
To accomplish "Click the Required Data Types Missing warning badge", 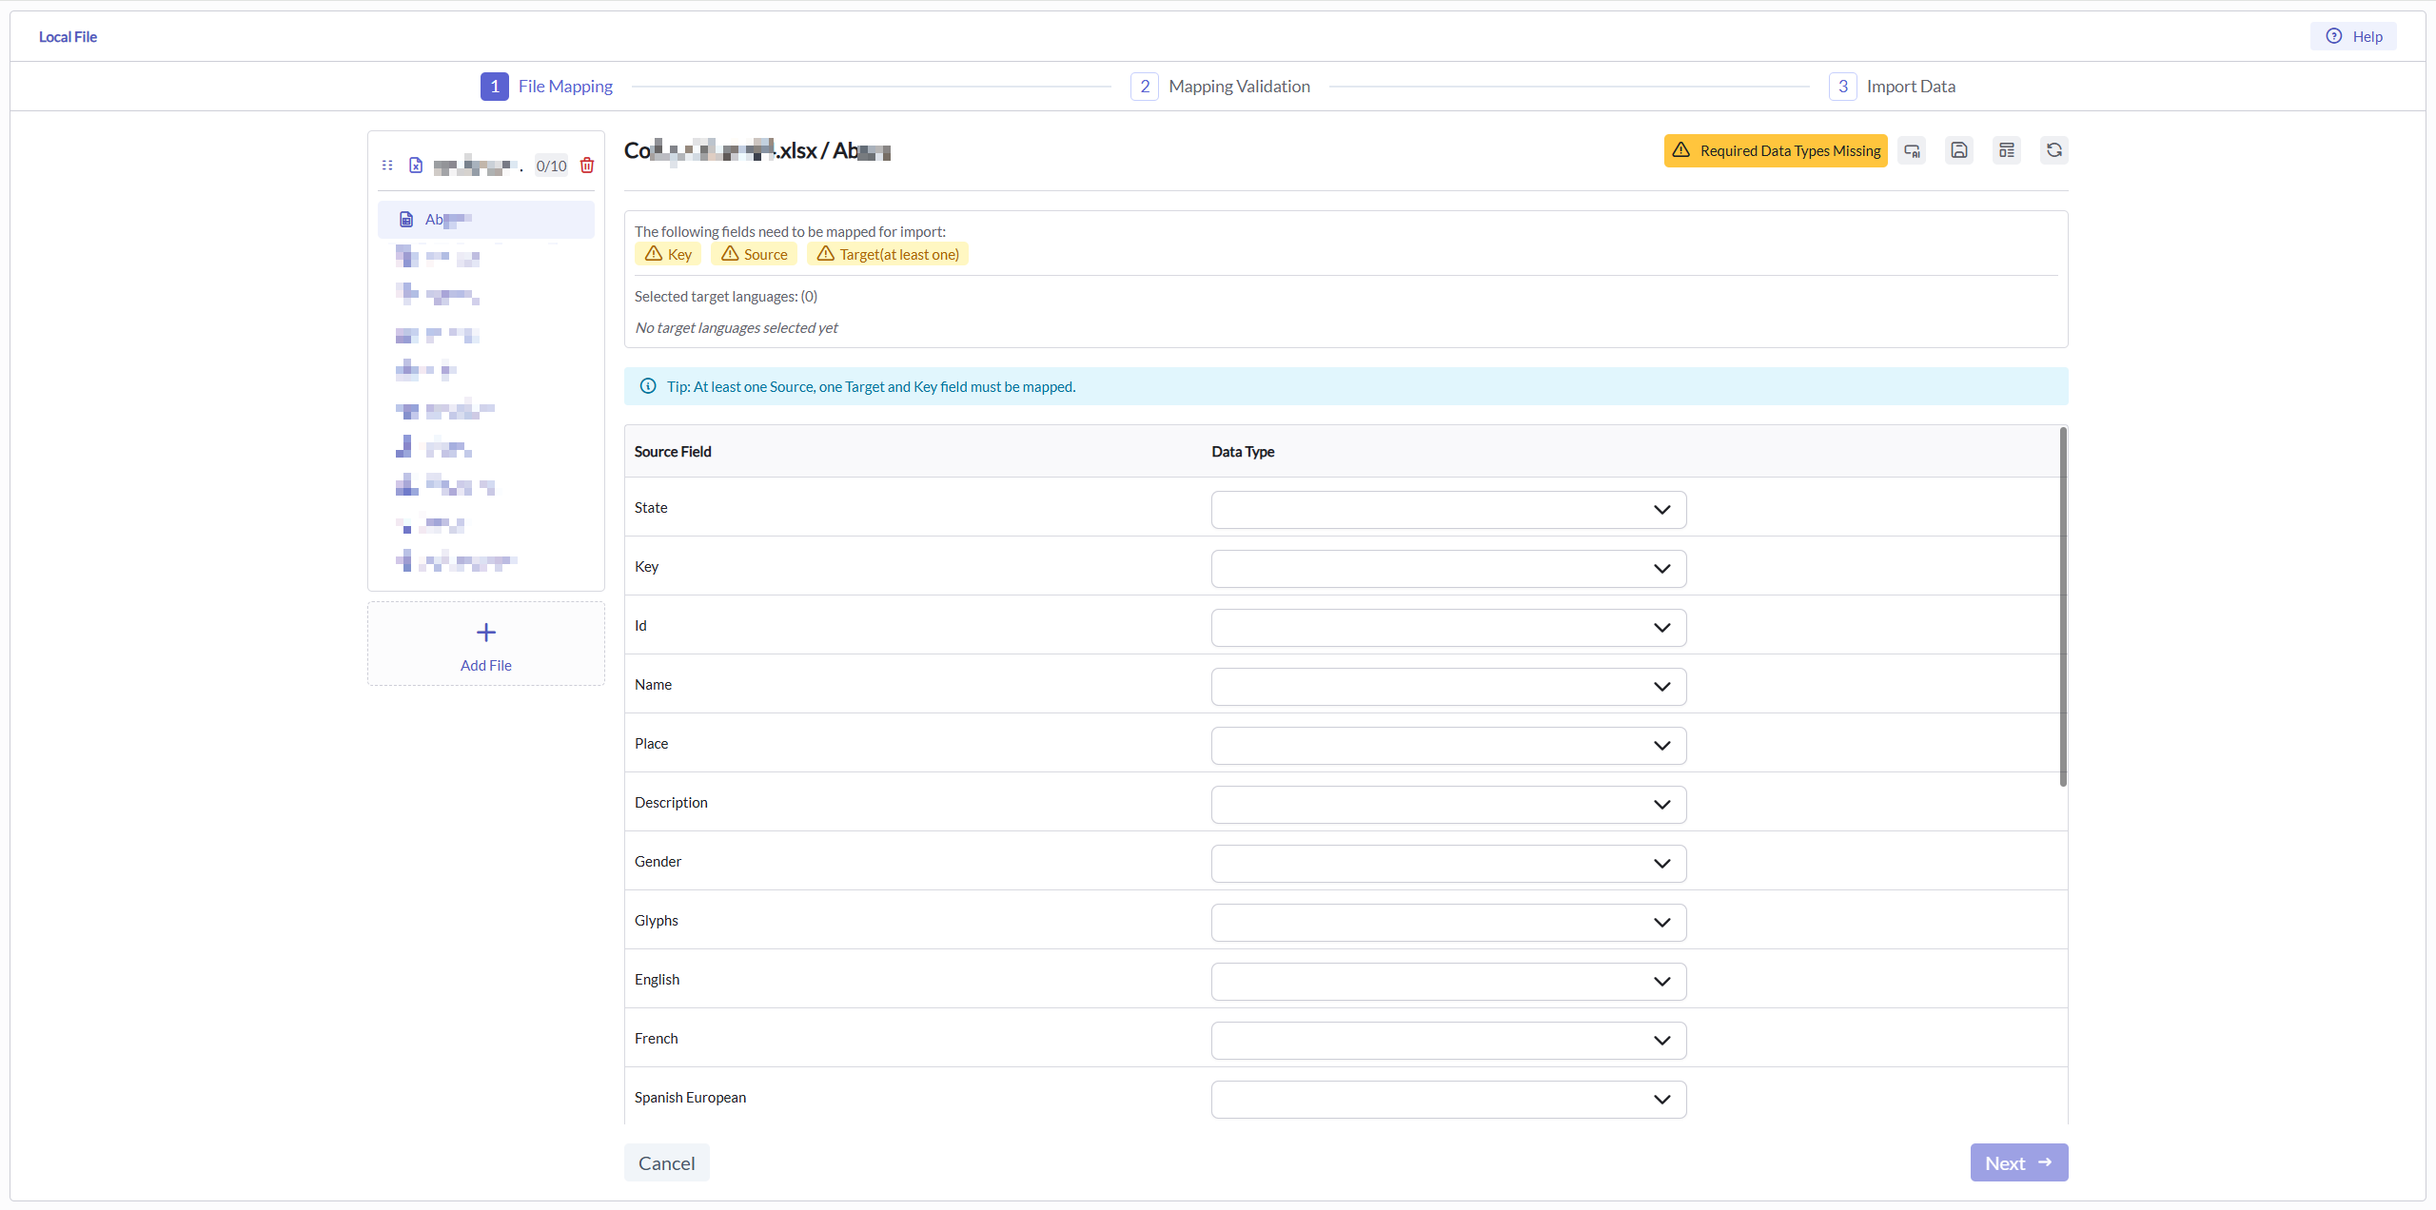I will 1776,150.
